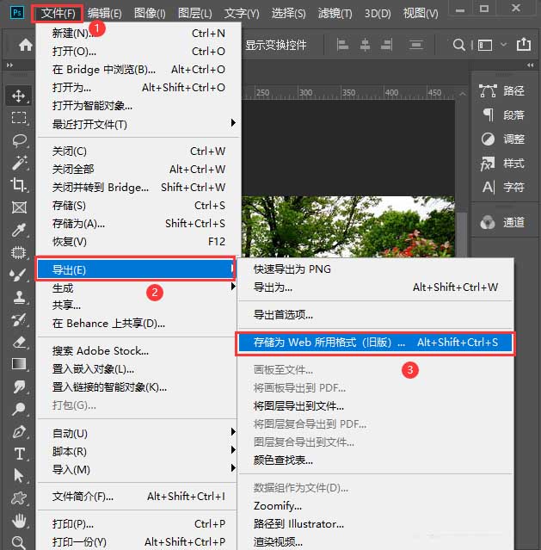The width and height of the screenshot is (541, 550).
Task: Open the 滤镜(T) menu
Action: (x=335, y=13)
